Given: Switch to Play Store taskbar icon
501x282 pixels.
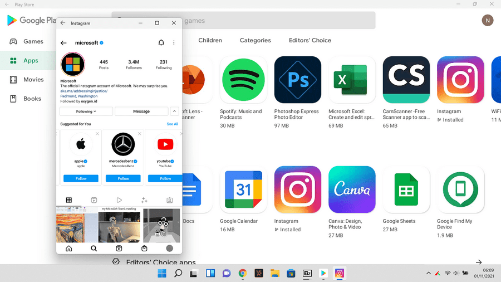Looking at the screenshot, I should click(323, 273).
